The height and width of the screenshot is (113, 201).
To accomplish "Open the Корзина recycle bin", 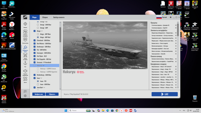I will [195, 98].
